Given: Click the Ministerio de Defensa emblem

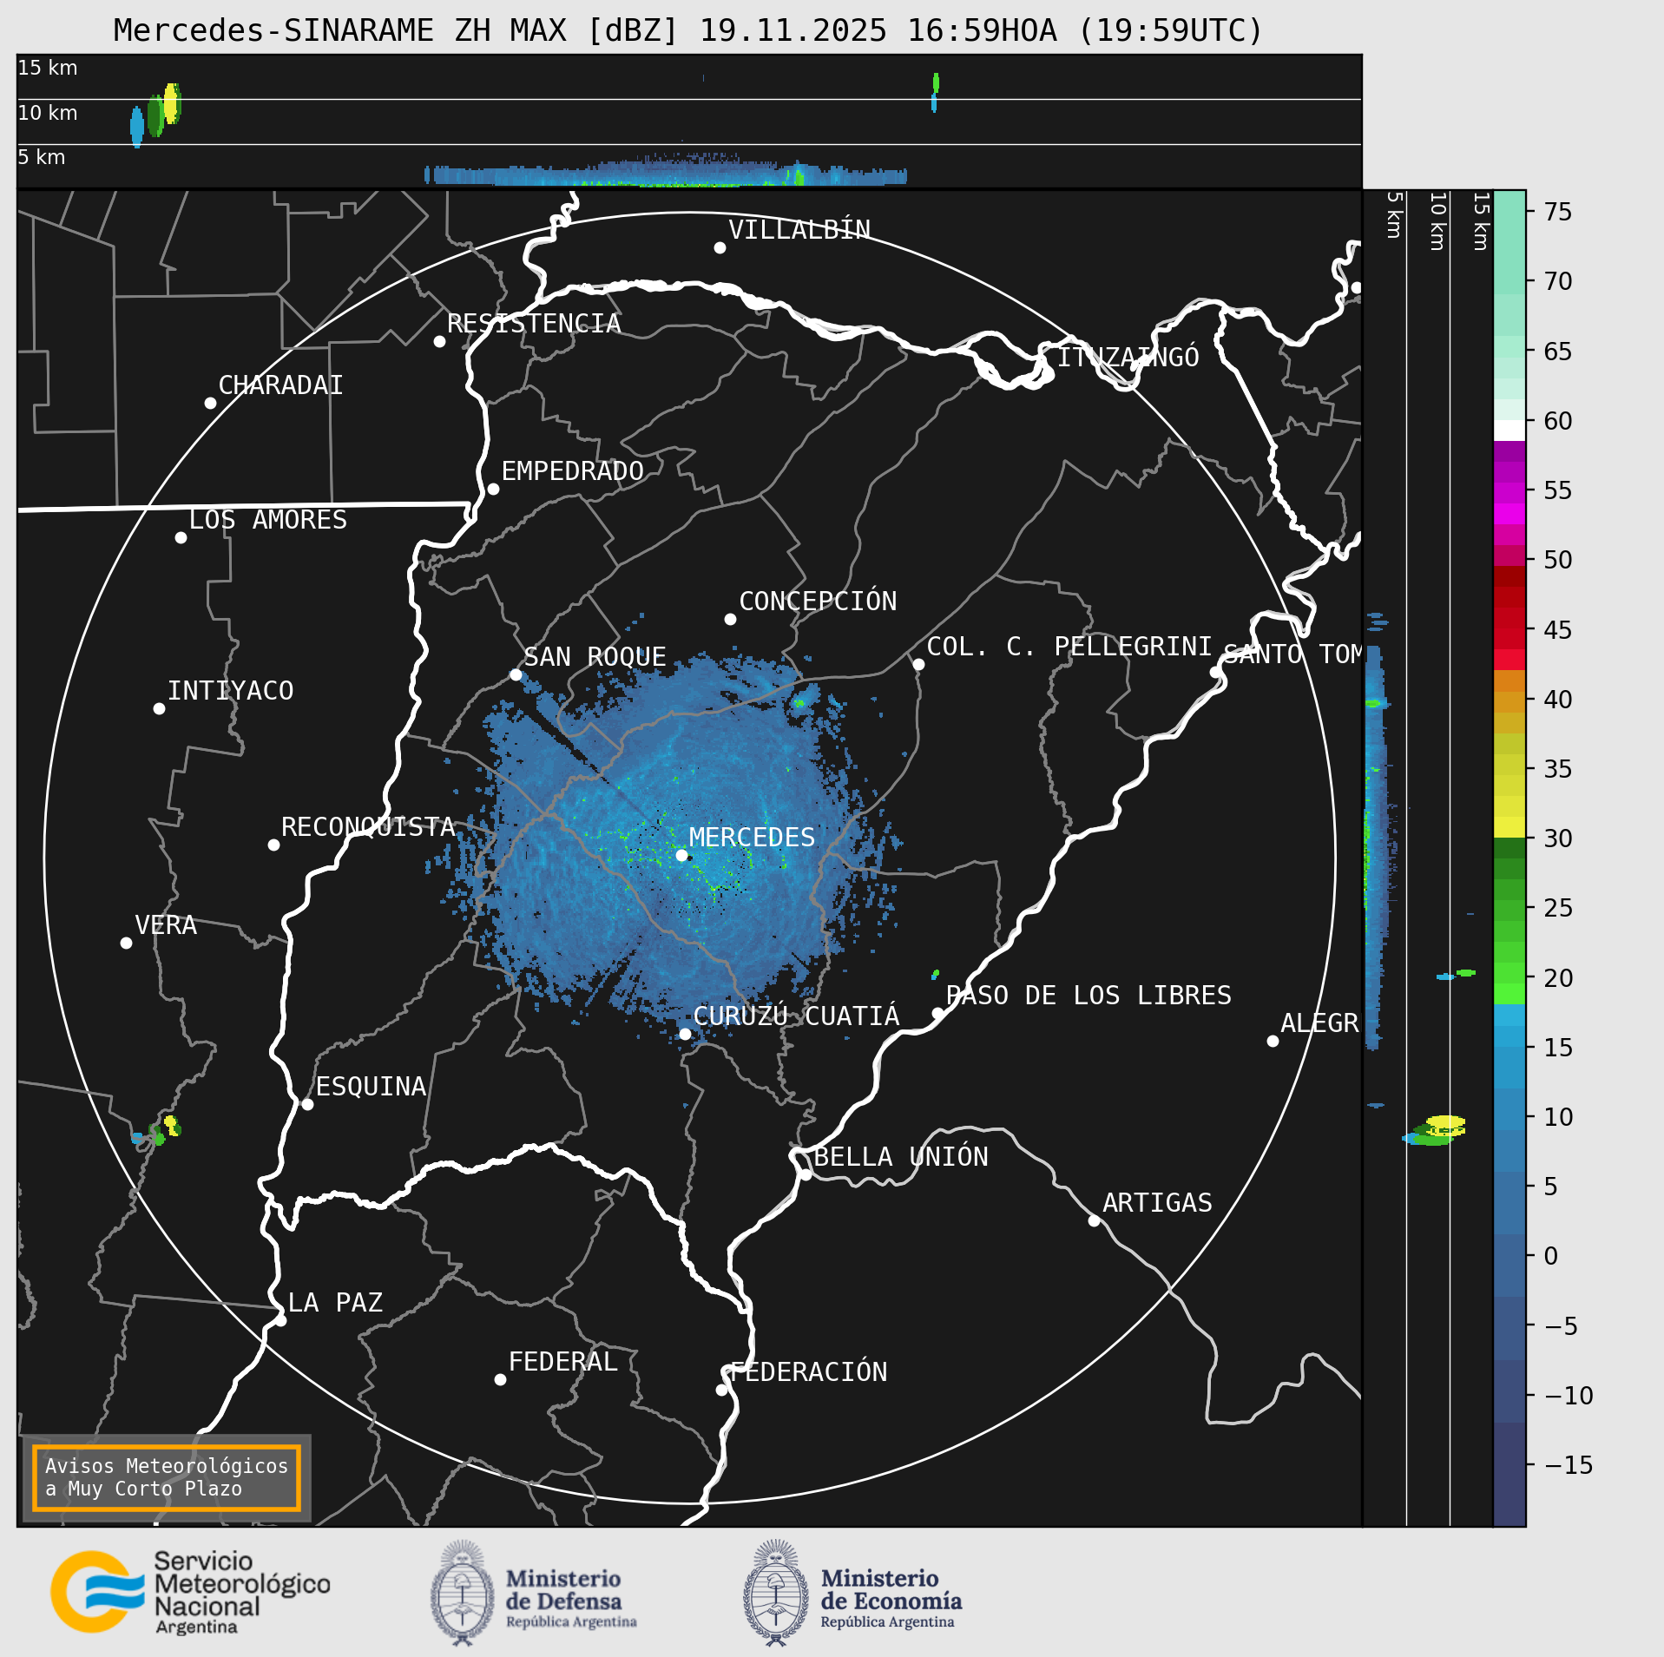Looking at the screenshot, I should click(x=463, y=1593).
